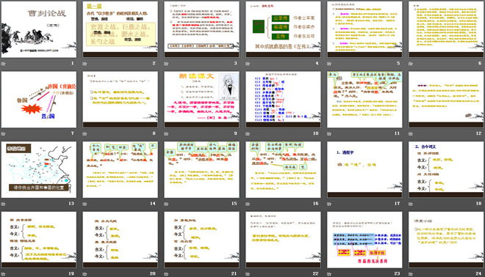This screenshot has height=277, width=485.
Task: Pick slide 15 thumbnail
Action: tap(201, 170)
